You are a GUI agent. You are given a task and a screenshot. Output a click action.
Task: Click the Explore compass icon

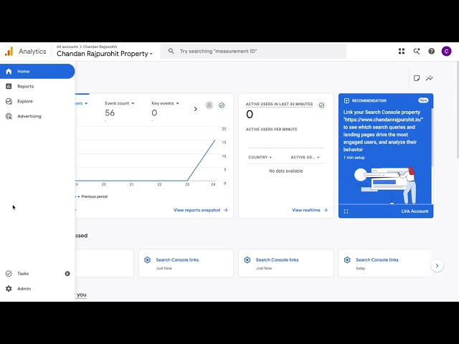click(x=9, y=101)
